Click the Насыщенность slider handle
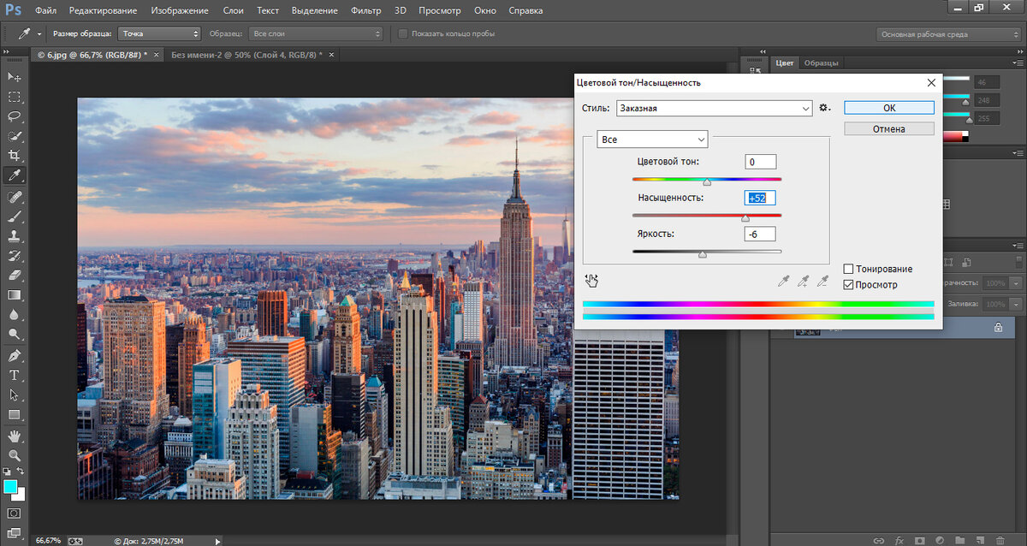 [x=745, y=218]
